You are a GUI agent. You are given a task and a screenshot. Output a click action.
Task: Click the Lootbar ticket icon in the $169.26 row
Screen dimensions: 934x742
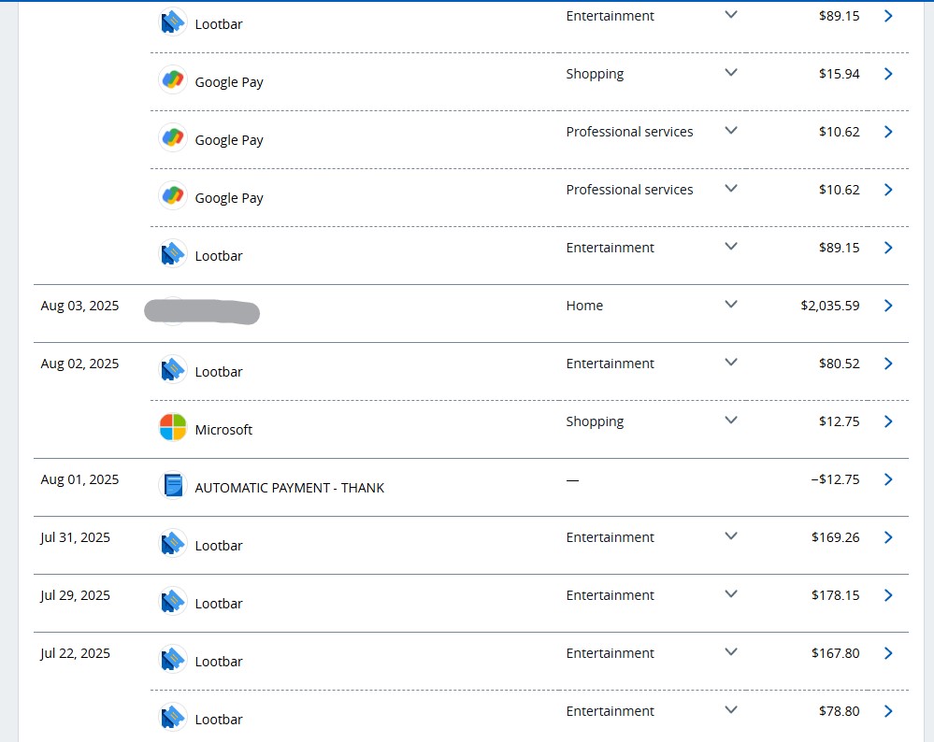pyautogui.click(x=173, y=544)
